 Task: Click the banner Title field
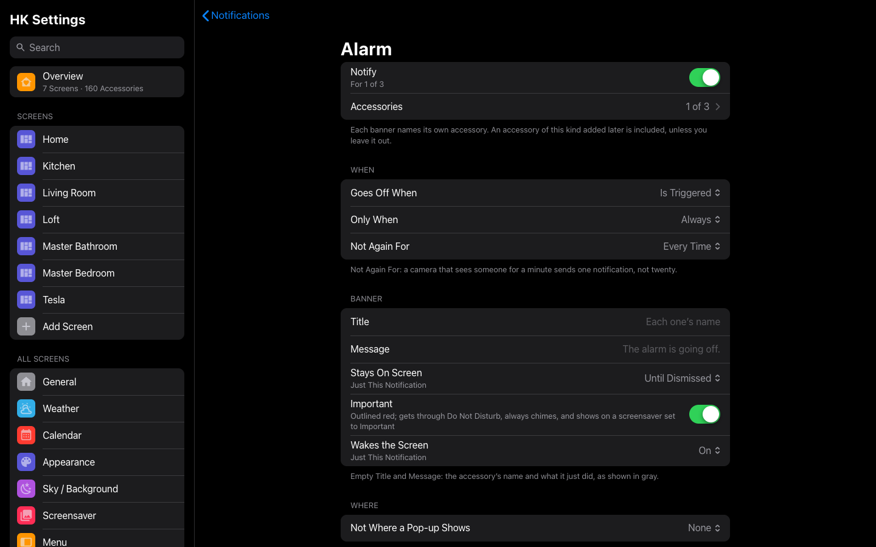535,322
